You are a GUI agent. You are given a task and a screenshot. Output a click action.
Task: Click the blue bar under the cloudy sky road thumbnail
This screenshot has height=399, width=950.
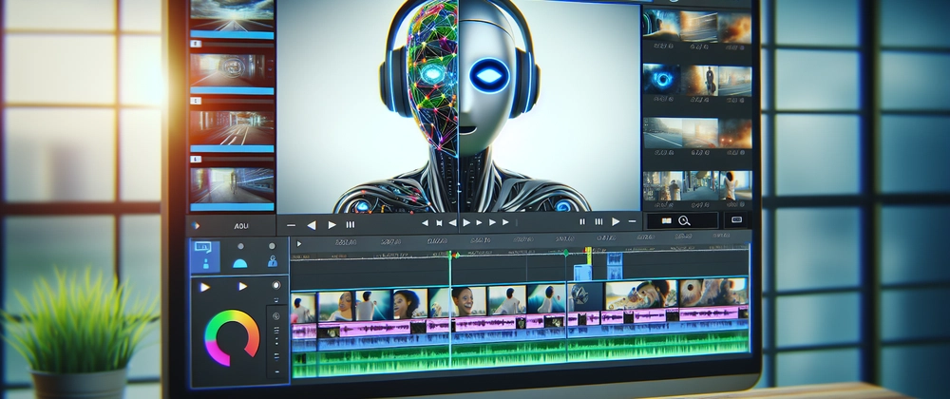(232, 34)
